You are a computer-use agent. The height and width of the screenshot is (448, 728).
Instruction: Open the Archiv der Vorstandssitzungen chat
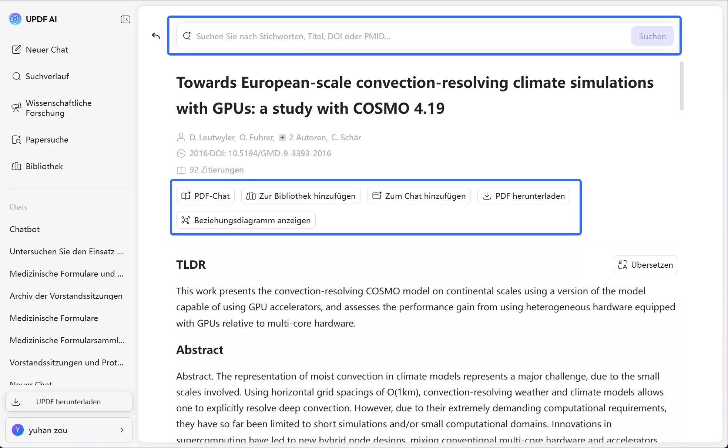point(66,296)
